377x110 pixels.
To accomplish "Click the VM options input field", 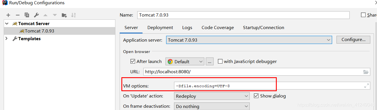I will (272, 85).
